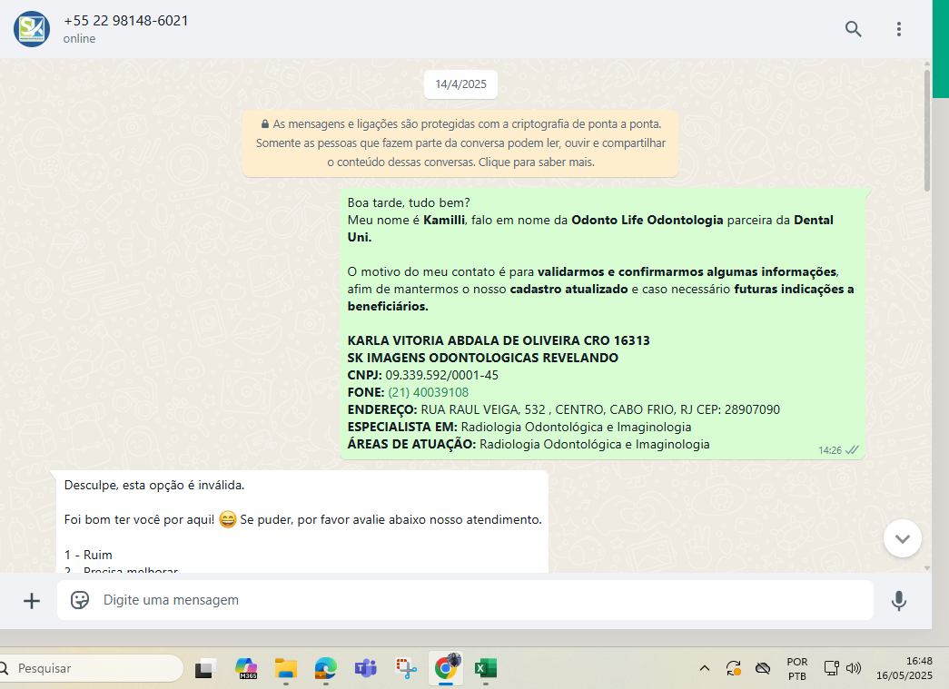
Task: Search within this conversation
Action: pos(853,28)
